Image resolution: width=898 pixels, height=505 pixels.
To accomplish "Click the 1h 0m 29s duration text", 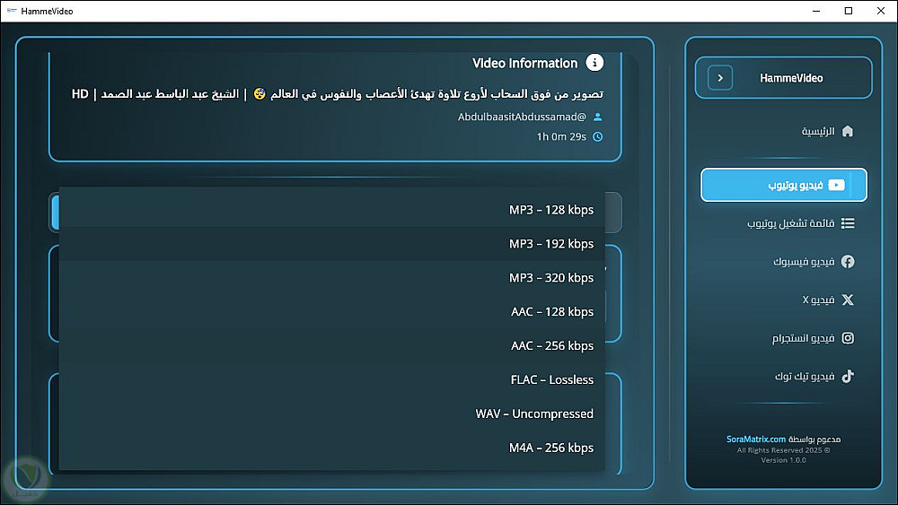I will [x=561, y=136].
